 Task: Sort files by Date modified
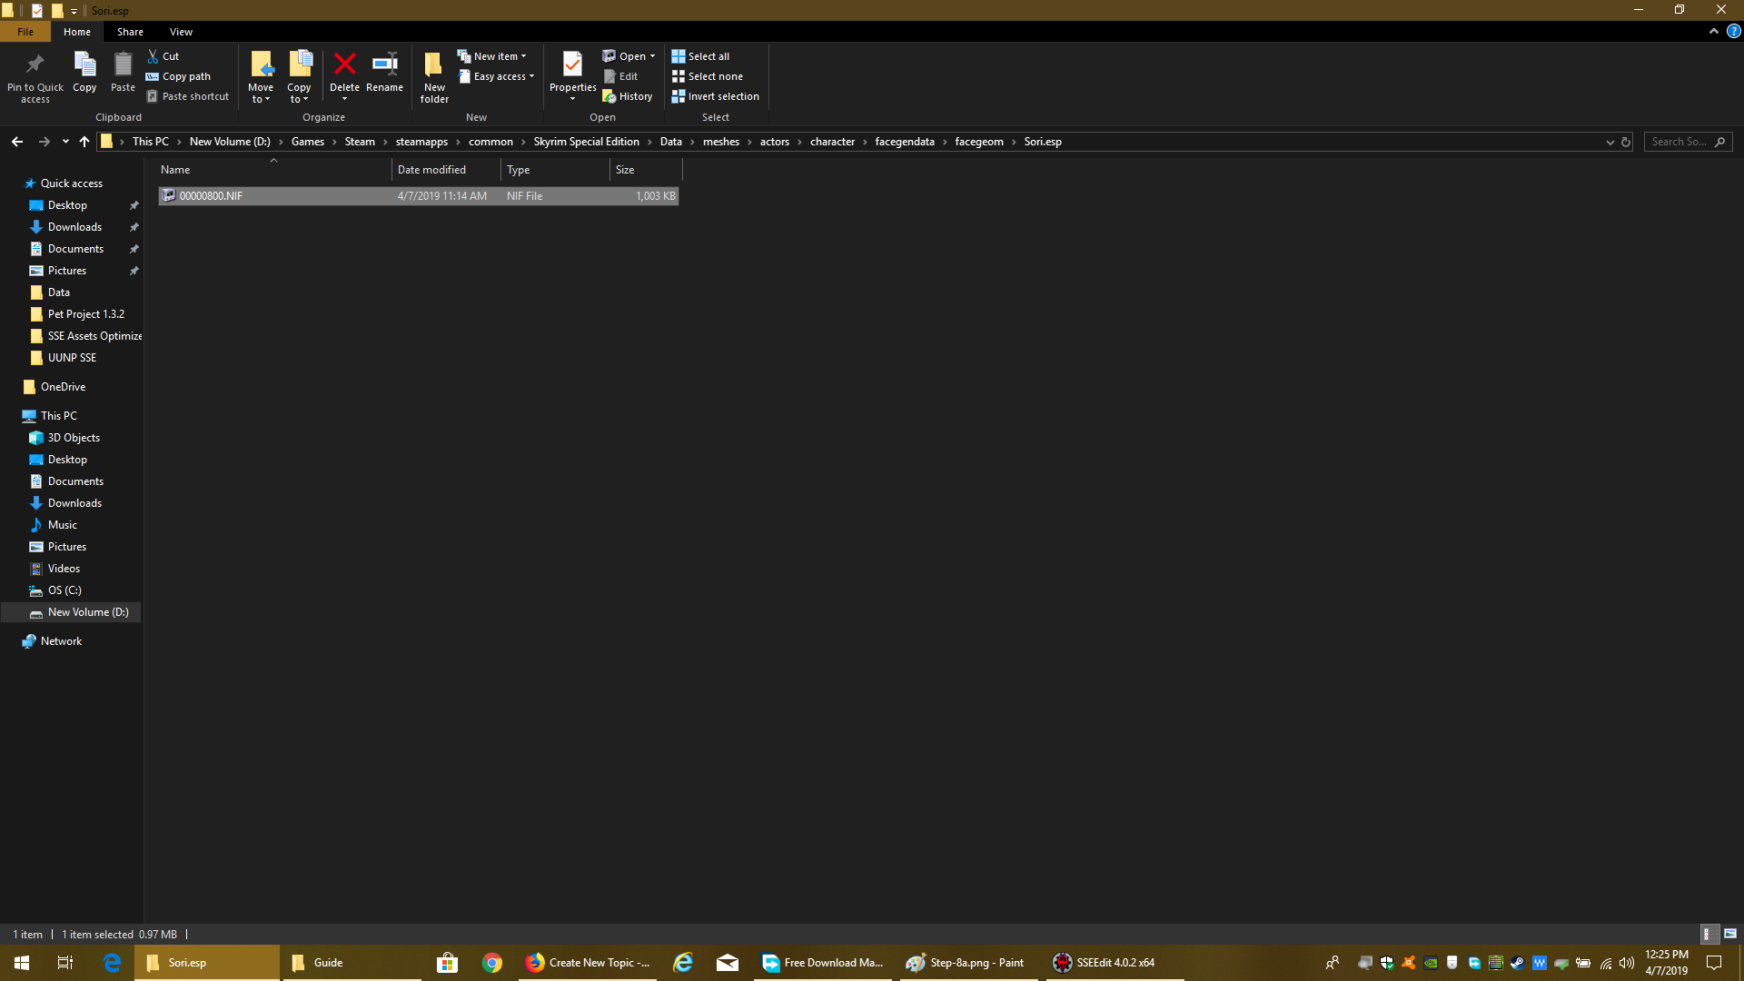click(x=446, y=170)
